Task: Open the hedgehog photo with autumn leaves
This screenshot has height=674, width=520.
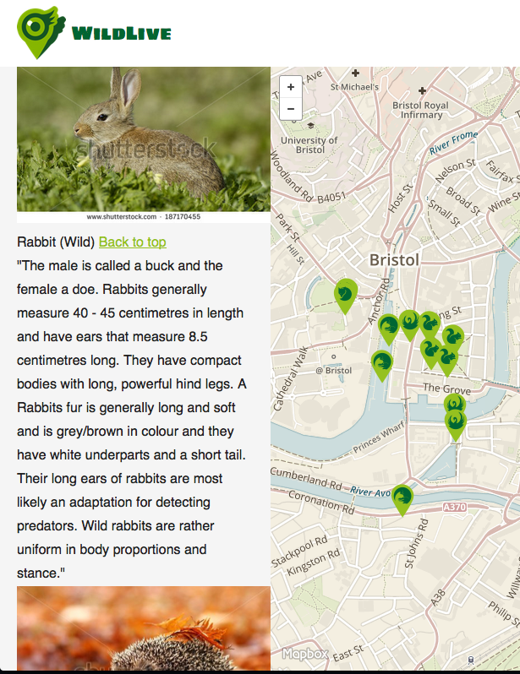Action: (x=144, y=628)
